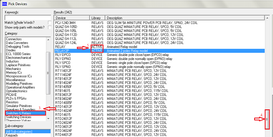This screenshot has width=273, height=137.
Task: Select QUAZ-SH-112D device row
Action: (x=159, y=35)
